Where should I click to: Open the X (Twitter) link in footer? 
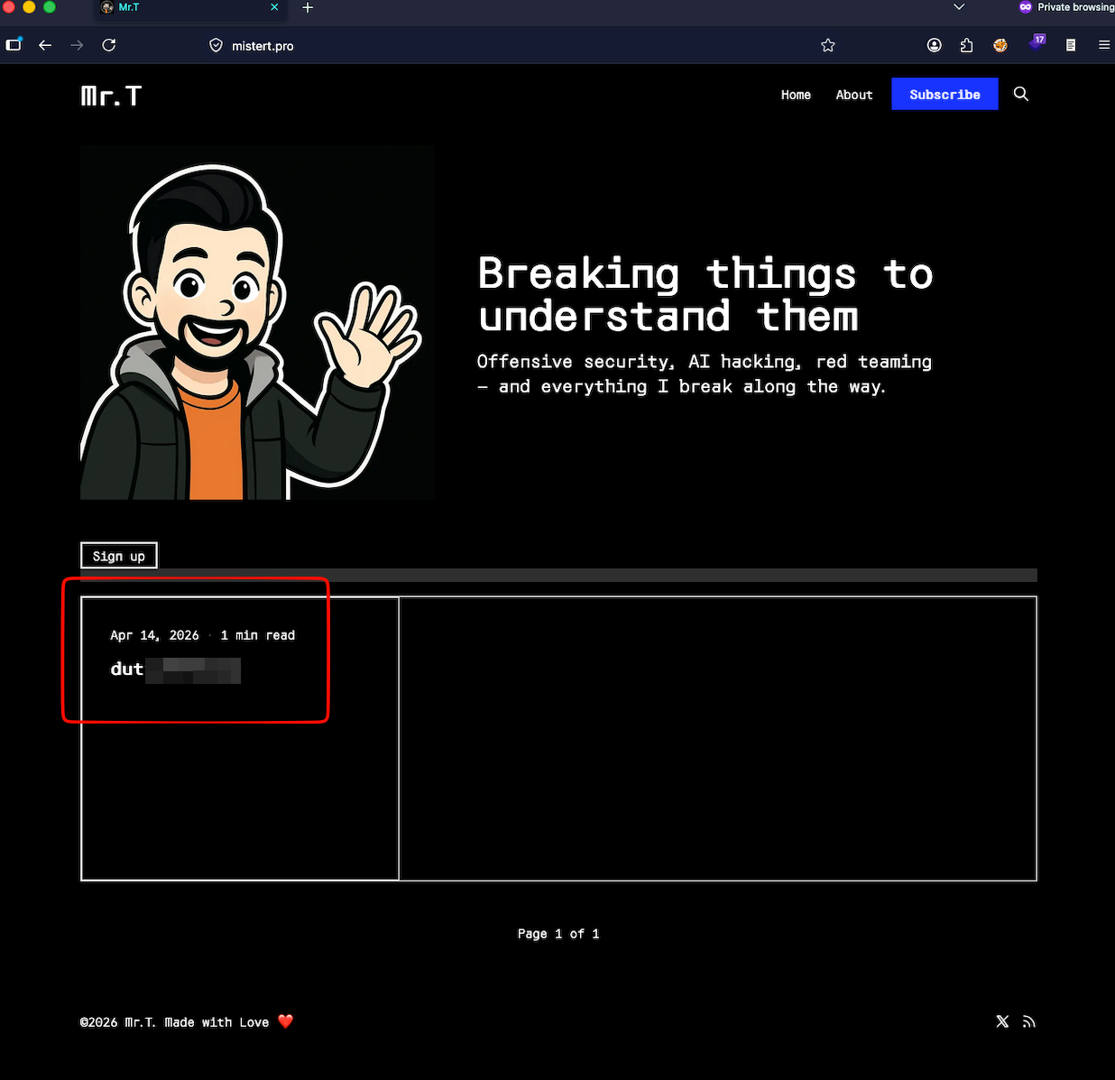point(1002,1021)
